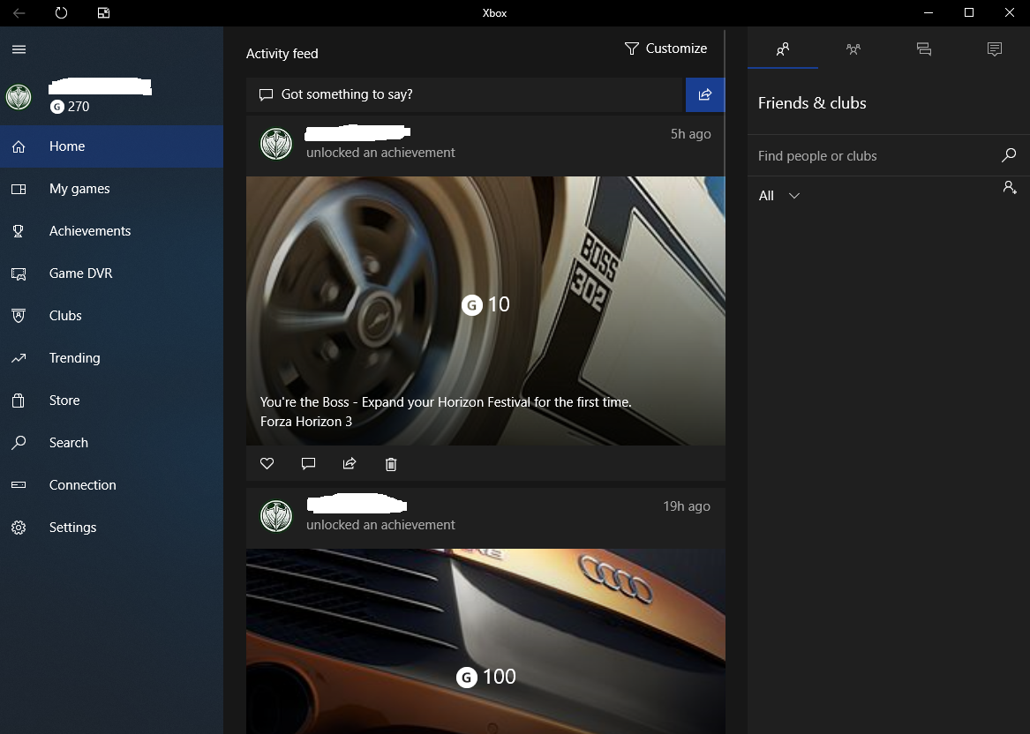Click the My games icon

(19, 189)
